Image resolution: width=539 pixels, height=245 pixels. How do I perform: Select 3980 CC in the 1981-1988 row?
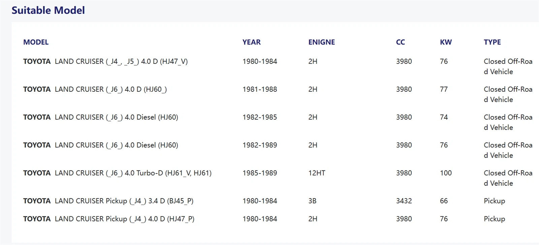[404, 89]
